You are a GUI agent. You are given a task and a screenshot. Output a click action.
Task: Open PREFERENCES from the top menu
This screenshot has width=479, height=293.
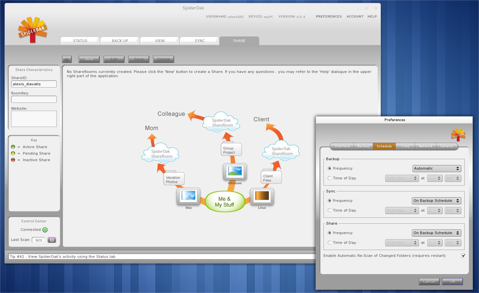[x=329, y=16]
